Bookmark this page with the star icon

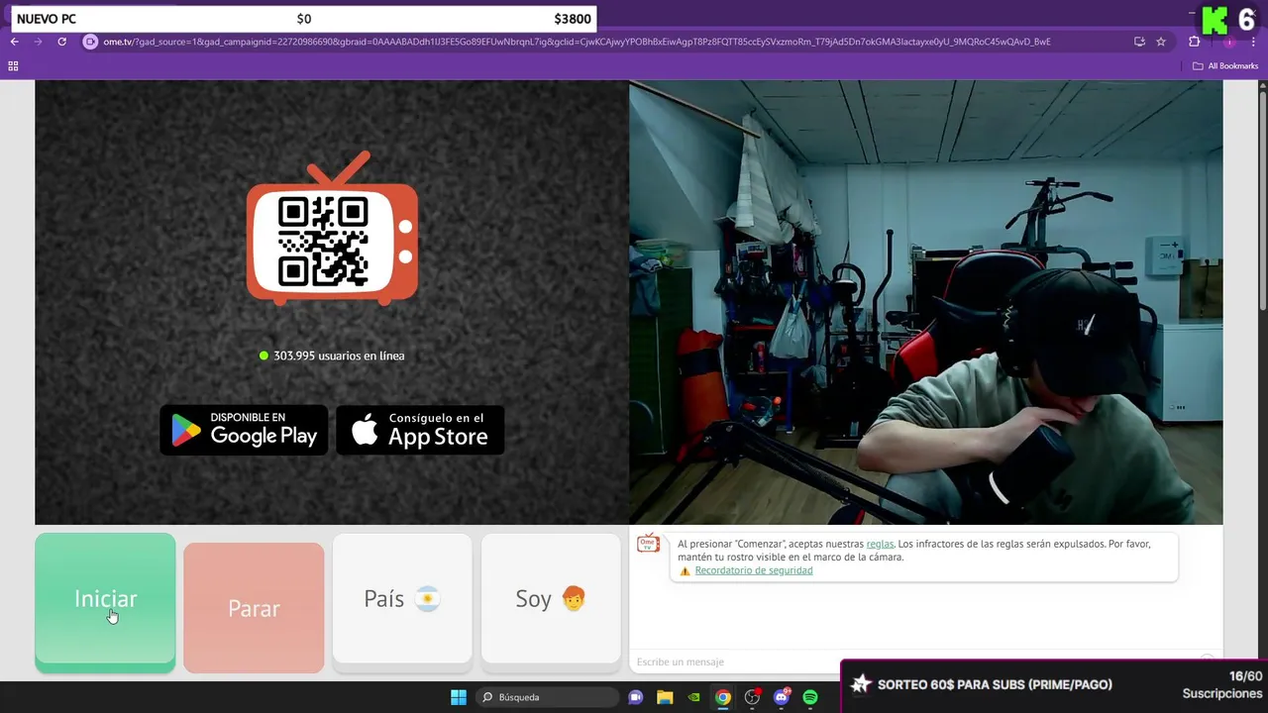click(x=1161, y=42)
